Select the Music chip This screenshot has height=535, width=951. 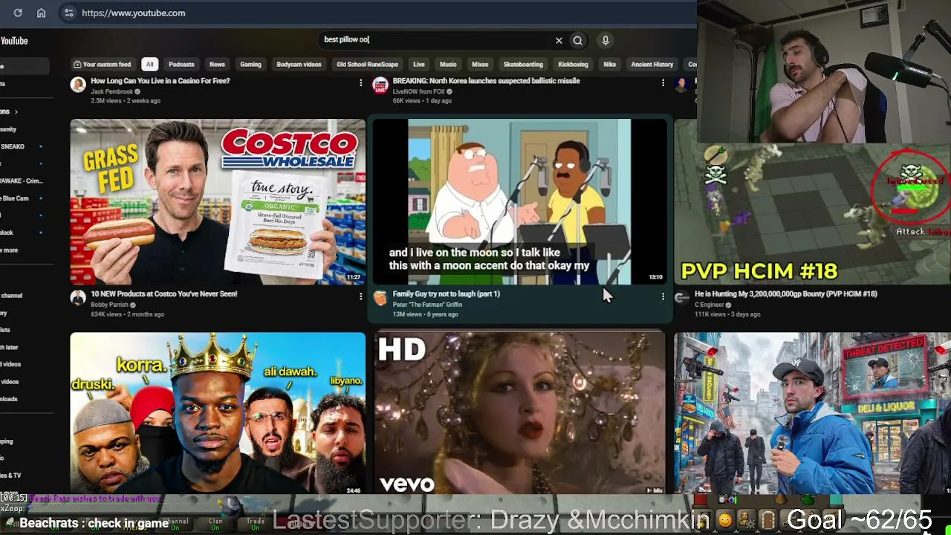click(x=448, y=65)
